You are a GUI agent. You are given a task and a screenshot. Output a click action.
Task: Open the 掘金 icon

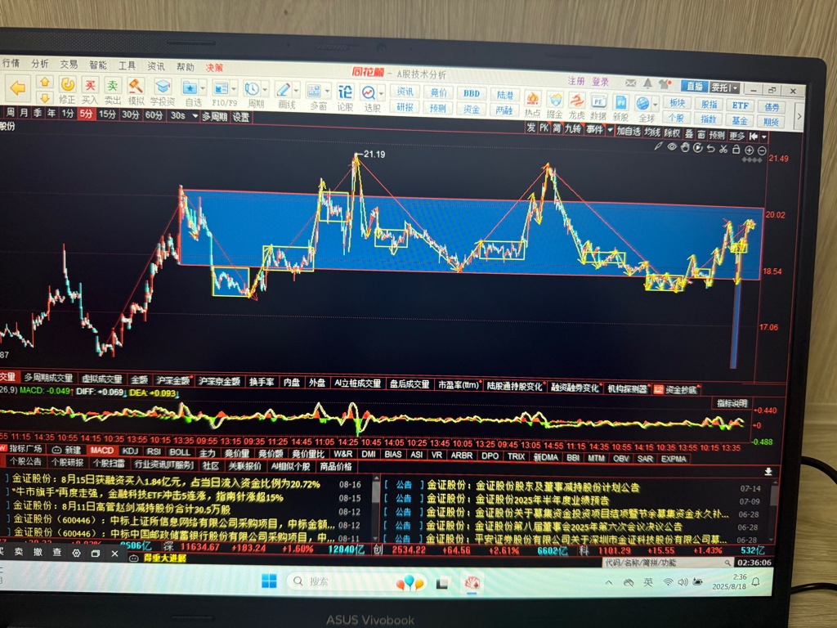pyautogui.click(x=555, y=99)
